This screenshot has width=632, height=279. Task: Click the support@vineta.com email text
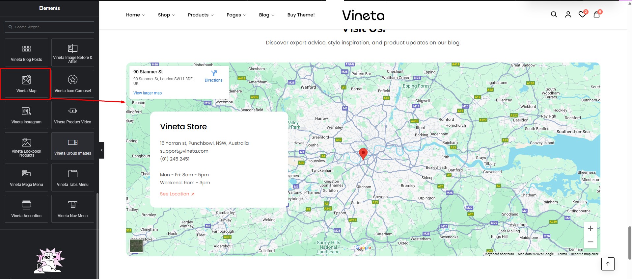184,151
